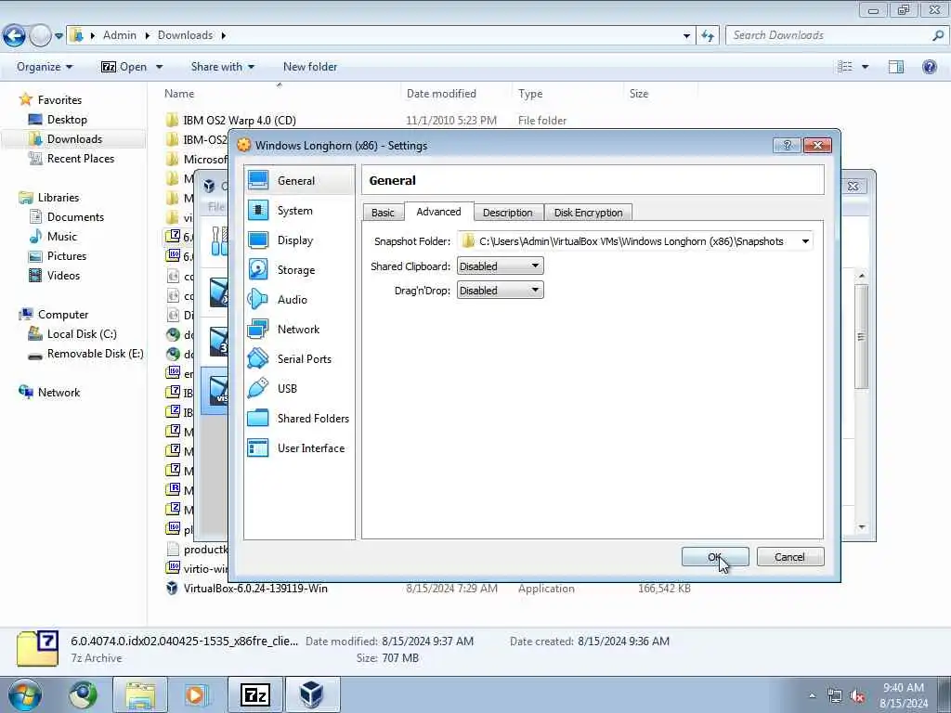Viewport: 951px width, 713px height.
Task: Refresh the Downloads folder view
Action: (x=708, y=36)
